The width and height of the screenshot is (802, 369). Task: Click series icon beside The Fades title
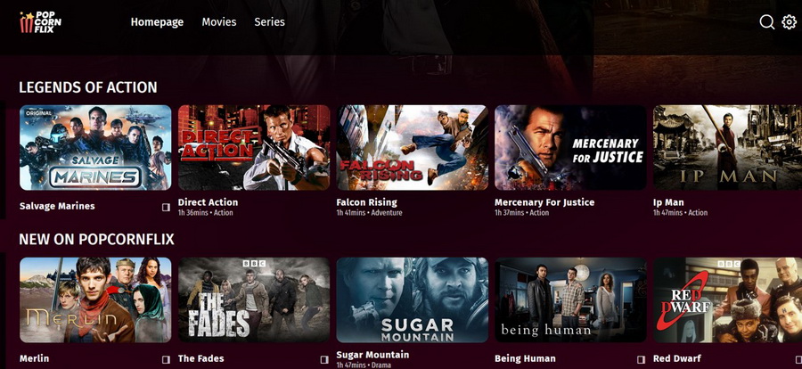click(x=324, y=359)
